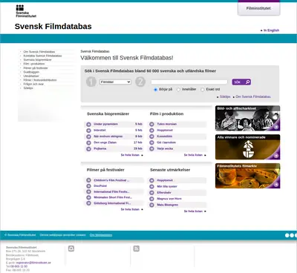The height and width of the screenshot is (273, 297).
Task: Open the Alla vinnare och nominerade banner
Action: click(x=248, y=147)
